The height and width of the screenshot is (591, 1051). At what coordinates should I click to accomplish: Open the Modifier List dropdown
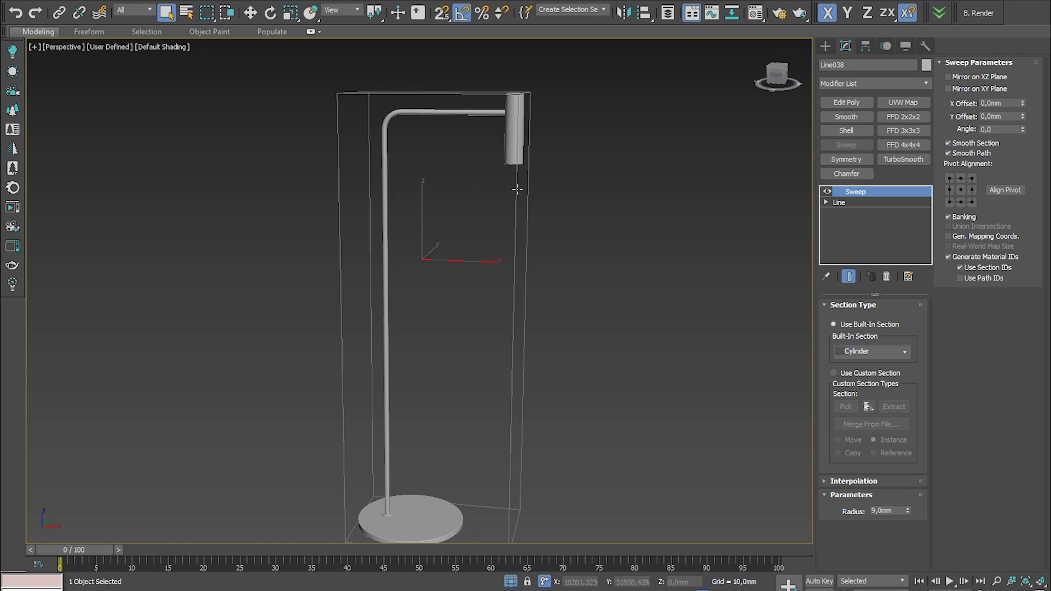pyautogui.click(x=874, y=83)
